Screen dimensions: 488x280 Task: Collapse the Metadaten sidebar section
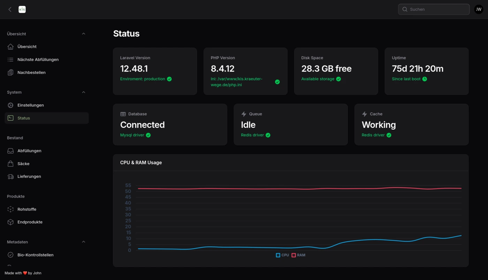83,242
